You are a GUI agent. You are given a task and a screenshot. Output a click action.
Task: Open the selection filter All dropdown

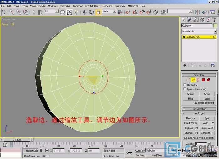[x=57, y=11]
